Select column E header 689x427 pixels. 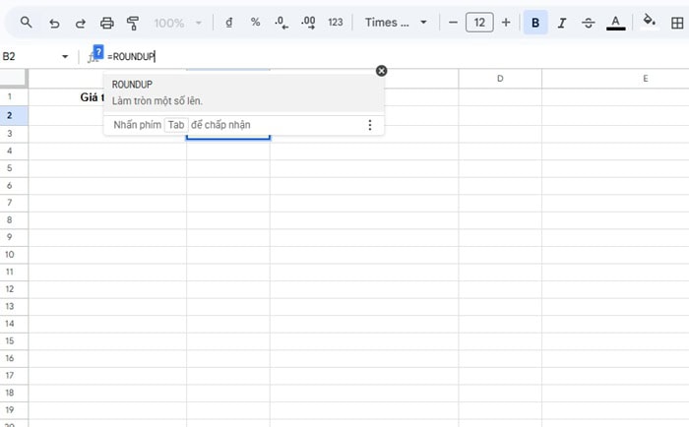(x=645, y=79)
